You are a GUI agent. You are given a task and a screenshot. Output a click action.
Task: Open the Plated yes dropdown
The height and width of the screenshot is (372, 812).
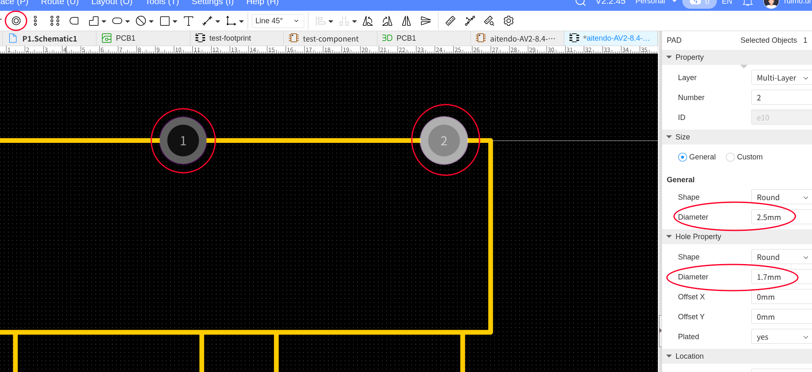coord(782,337)
